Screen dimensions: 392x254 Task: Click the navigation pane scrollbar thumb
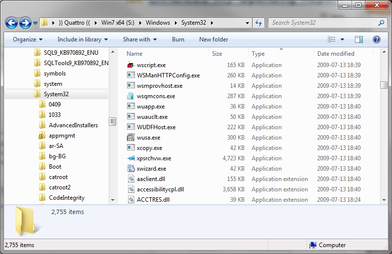coord(113,121)
